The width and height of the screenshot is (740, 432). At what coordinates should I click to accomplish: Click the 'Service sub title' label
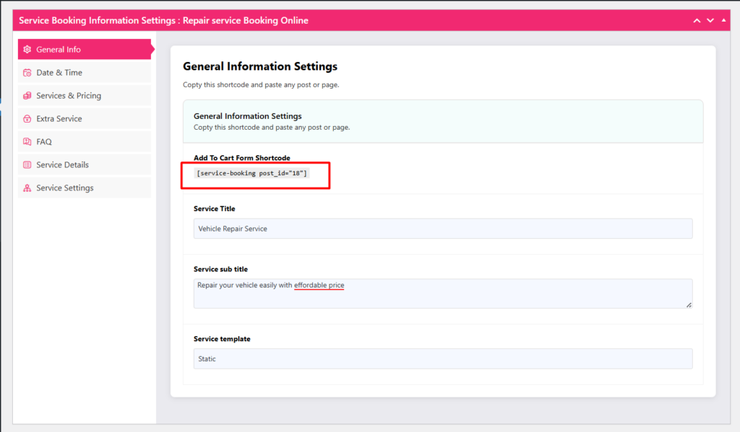(220, 269)
